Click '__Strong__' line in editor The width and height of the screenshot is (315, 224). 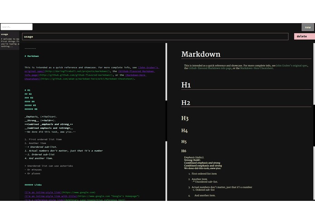(40, 120)
